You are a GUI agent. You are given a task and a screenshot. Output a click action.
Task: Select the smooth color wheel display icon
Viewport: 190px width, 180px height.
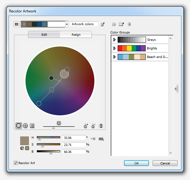[x=19, y=126]
